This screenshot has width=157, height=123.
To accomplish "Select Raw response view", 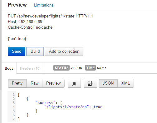I will [35, 83].
